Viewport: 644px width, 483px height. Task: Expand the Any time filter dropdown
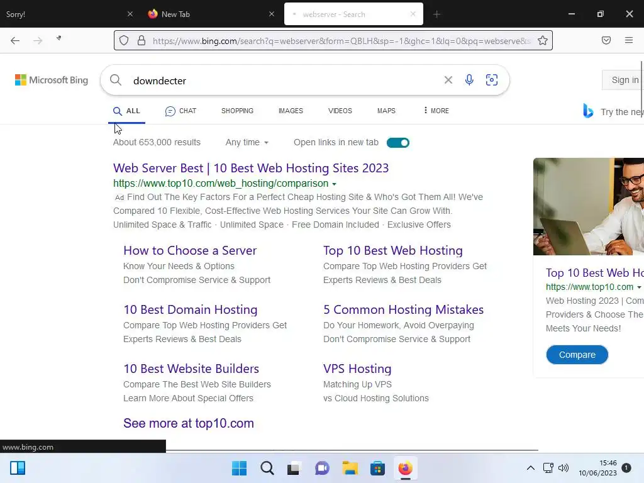[247, 143]
